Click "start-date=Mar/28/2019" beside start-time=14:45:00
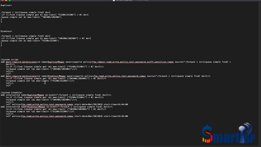Screen dimensions: 261x147 tap(88, 116)
